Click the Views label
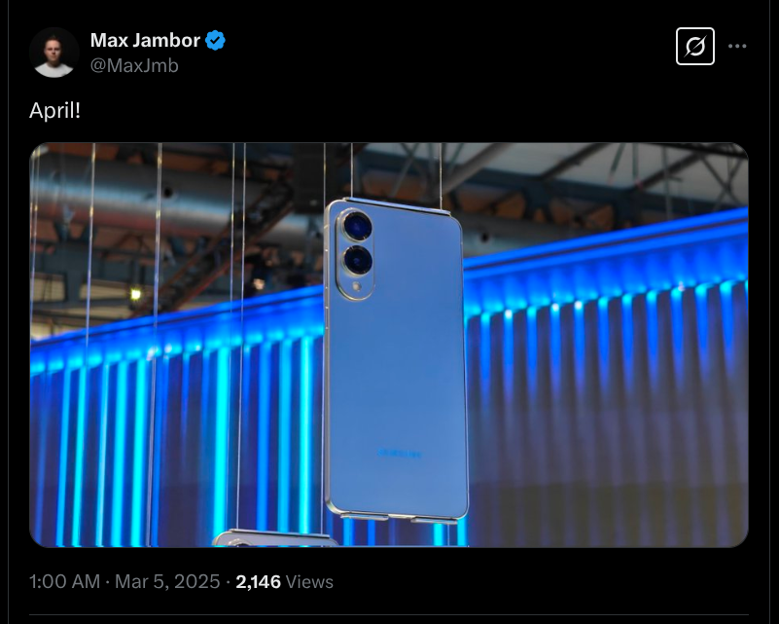This screenshot has height=624, width=779. tap(309, 582)
